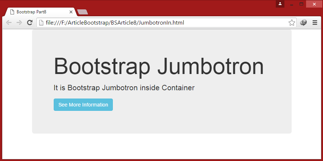Viewport: 323px width, 161px height.
Task: Minimize the Chrome window
Action: [x=292, y=4]
